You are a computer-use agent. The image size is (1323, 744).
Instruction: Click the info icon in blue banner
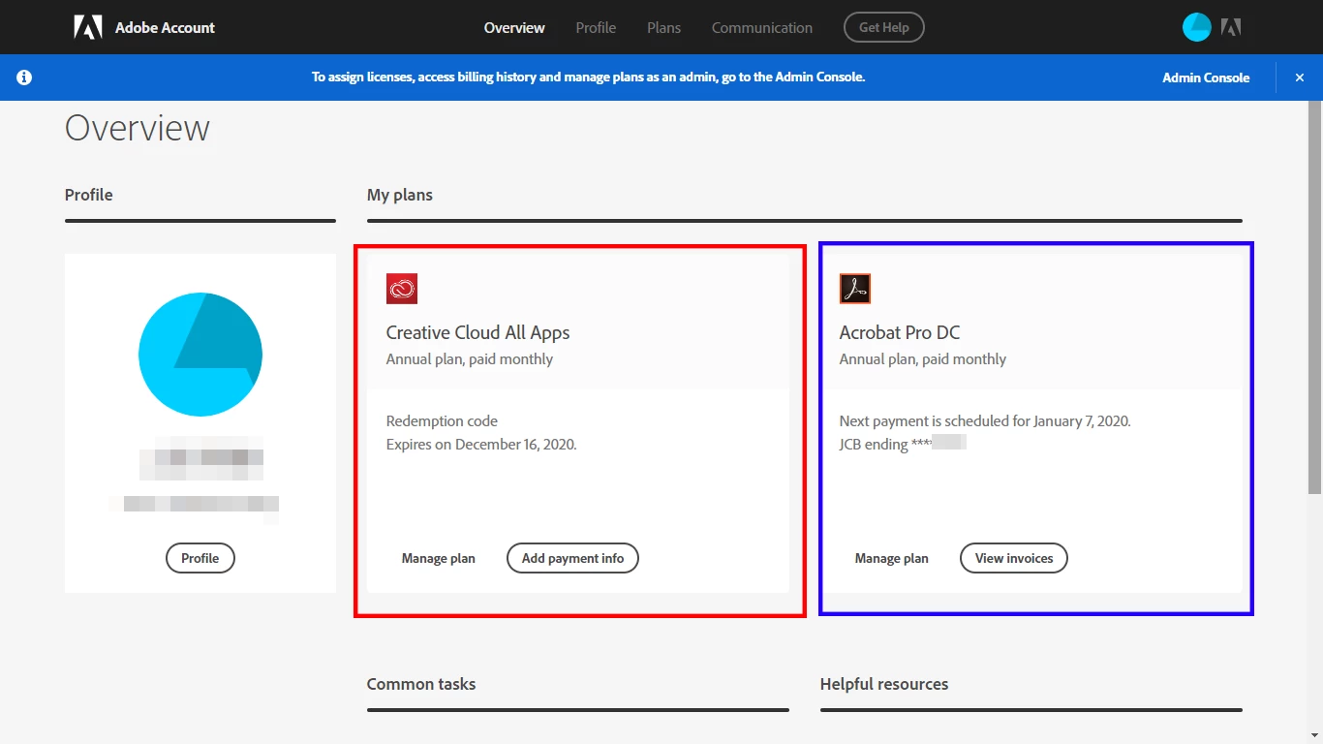(24, 77)
